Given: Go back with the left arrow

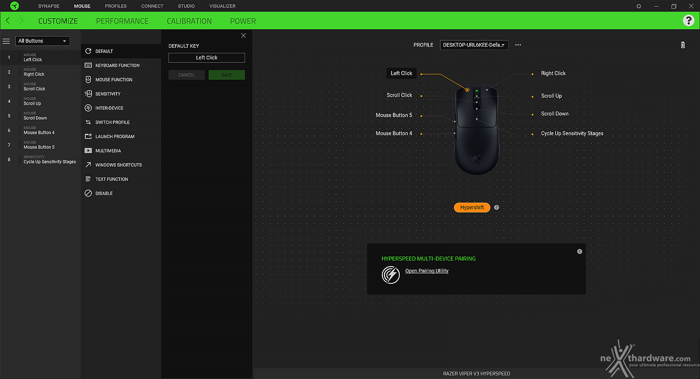Looking at the screenshot, I should tap(8, 21).
